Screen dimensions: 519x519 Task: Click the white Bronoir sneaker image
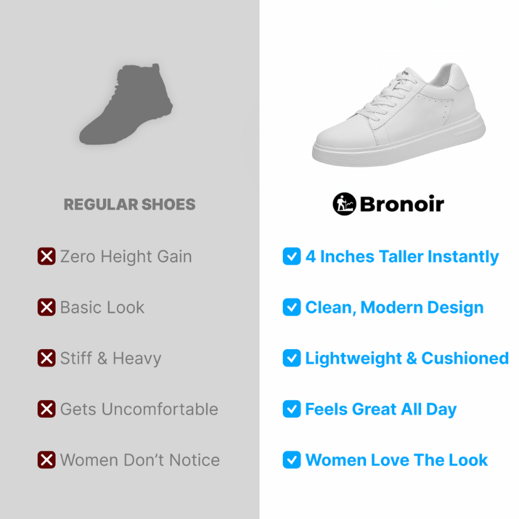coord(398,115)
